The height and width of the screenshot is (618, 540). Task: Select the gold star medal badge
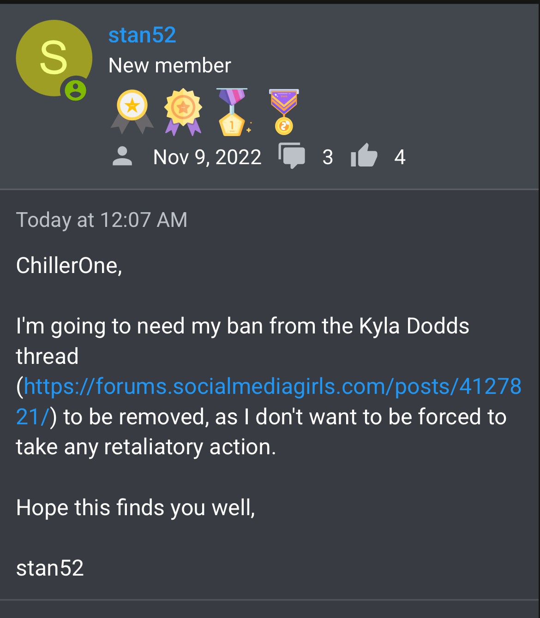tap(132, 111)
